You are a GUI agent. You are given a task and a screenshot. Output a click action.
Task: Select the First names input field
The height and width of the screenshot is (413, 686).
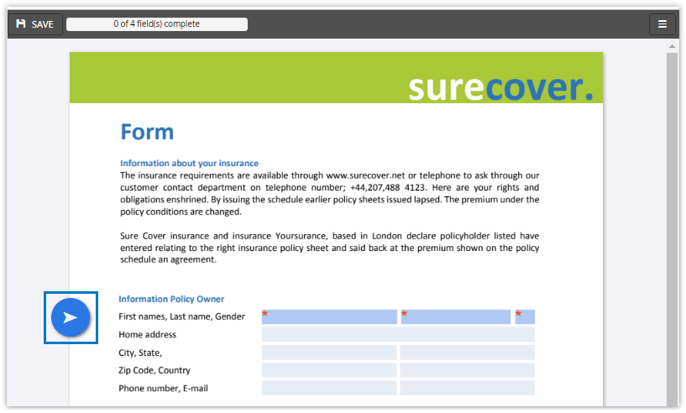(x=328, y=316)
